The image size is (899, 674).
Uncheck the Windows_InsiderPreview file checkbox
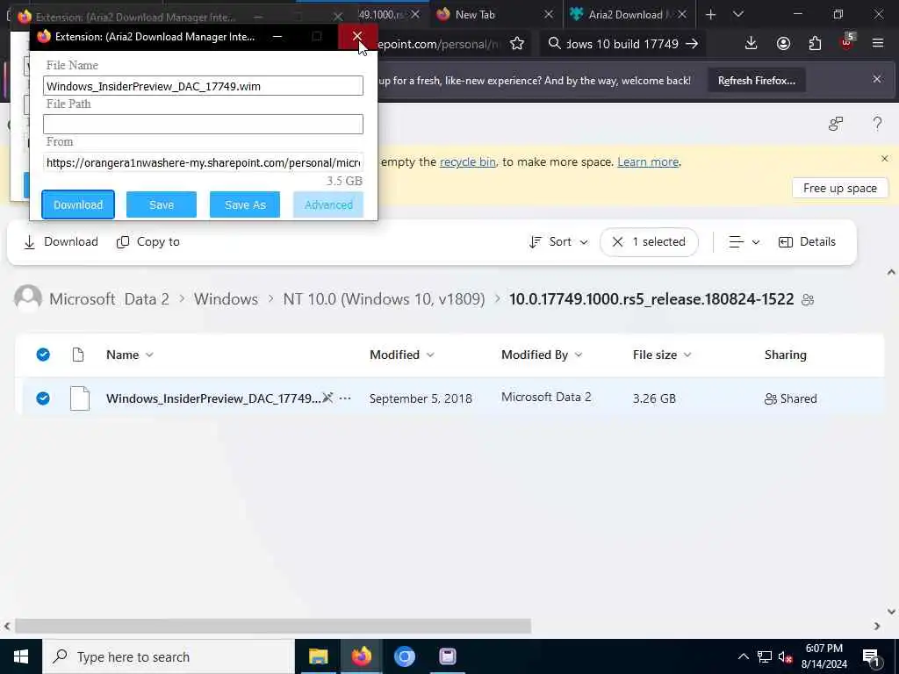[43, 398]
